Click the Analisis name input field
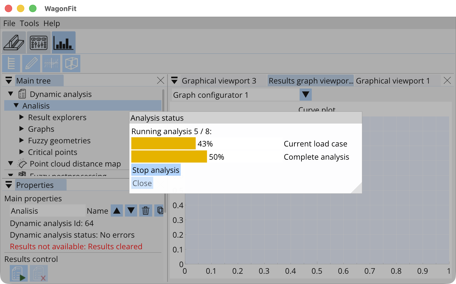 click(x=47, y=210)
